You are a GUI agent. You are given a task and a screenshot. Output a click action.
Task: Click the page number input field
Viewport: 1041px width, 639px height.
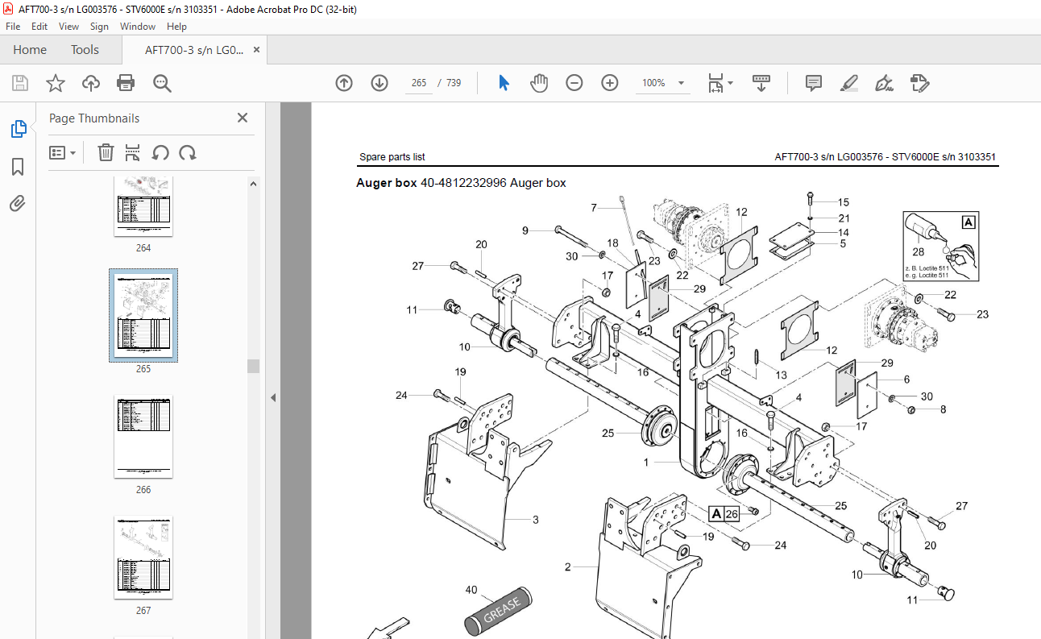419,83
